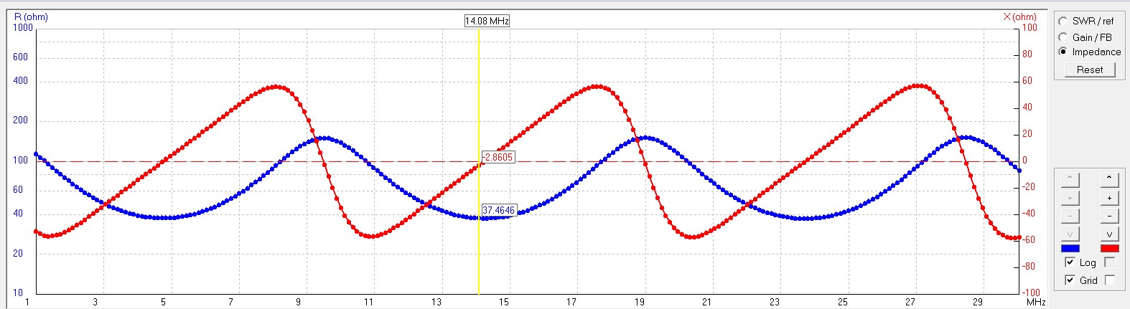Click the up arrow button in the blue R-axis column
Viewport: 1130px width, 309px height.
pyautogui.click(x=1070, y=178)
